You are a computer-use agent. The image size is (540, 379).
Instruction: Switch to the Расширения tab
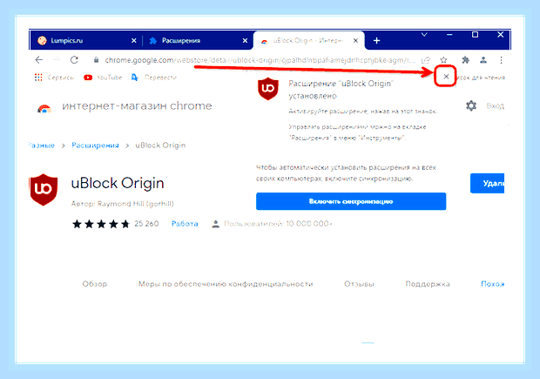pyautogui.click(x=197, y=41)
